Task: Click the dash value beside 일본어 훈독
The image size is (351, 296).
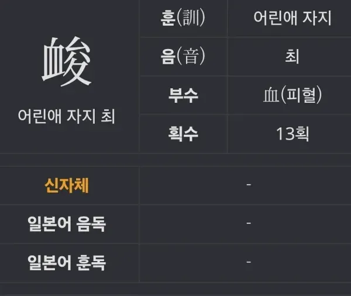Action: 249,262
